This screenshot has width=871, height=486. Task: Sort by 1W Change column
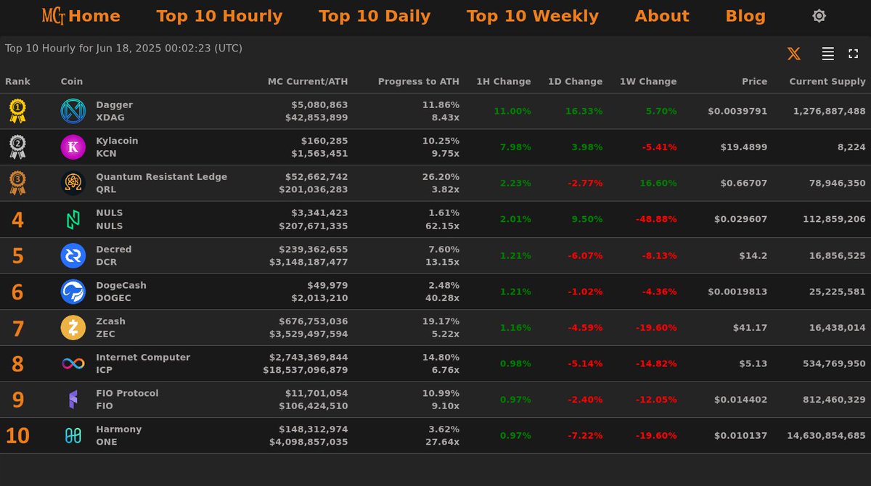click(648, 82)
